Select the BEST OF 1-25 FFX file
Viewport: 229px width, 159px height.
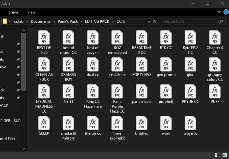44,42
